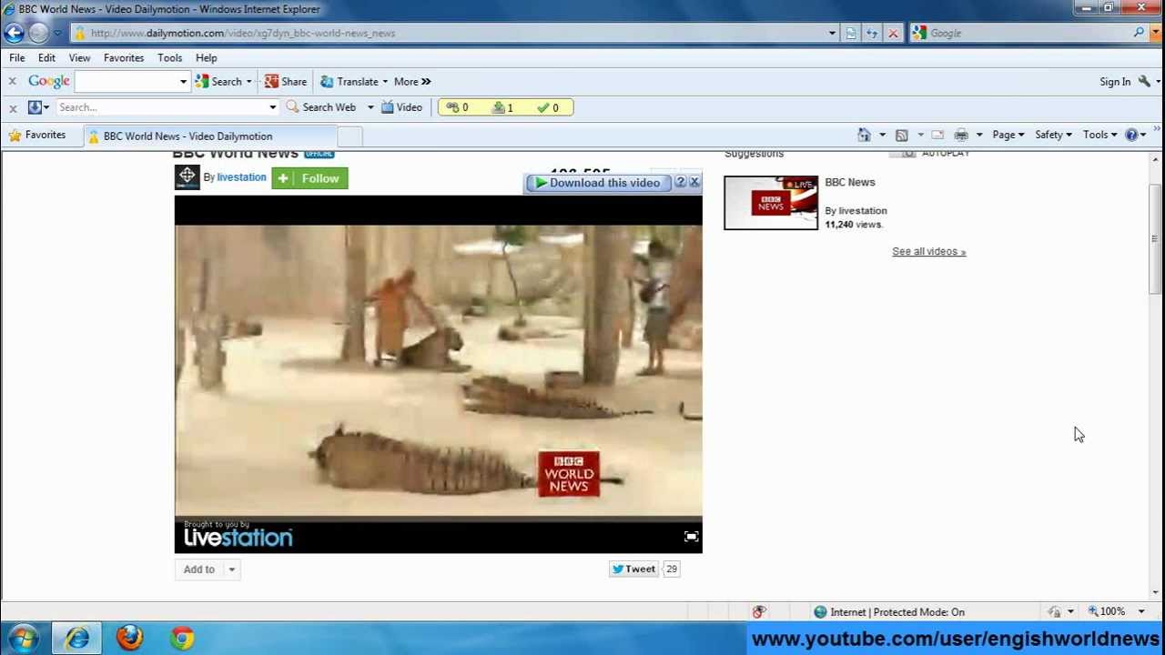Open the command bar Tools menu

[1099, 135]
